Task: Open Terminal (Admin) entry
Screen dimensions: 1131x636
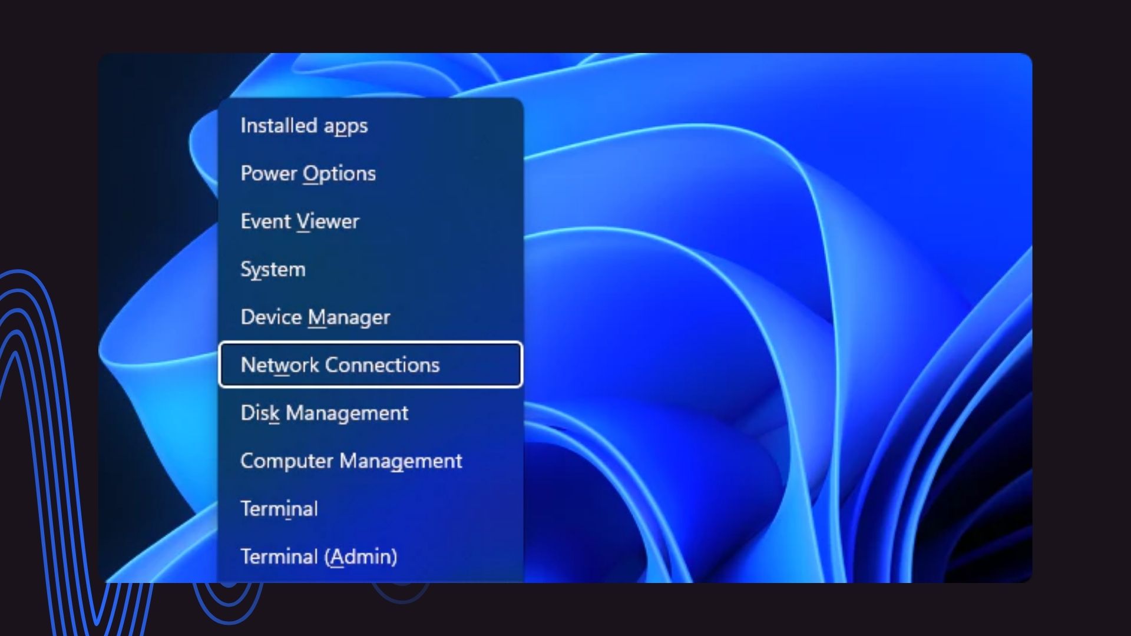Action: click(371, 556)
